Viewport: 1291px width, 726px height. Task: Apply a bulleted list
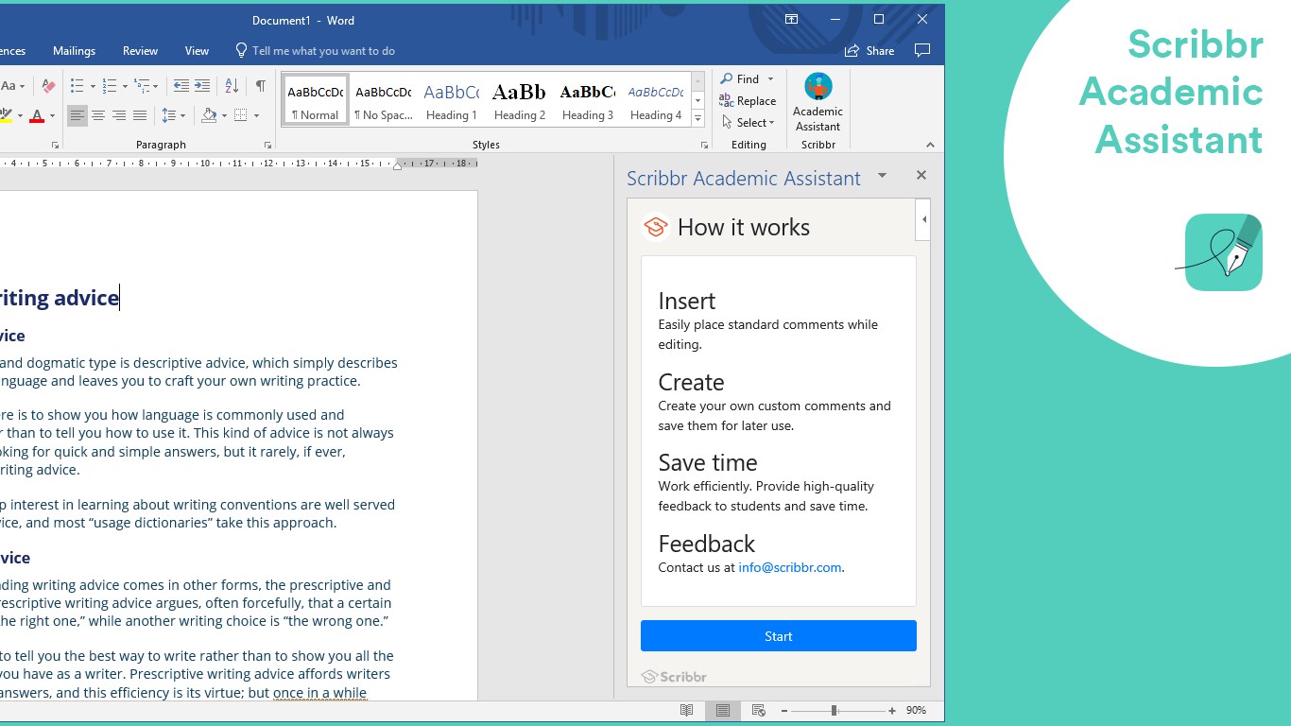pyautogui.click(x=77, y=86)
